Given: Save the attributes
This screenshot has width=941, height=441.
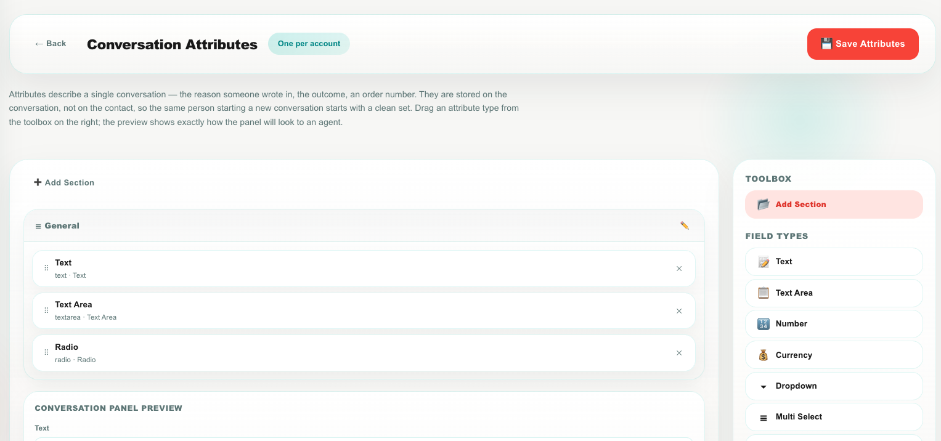Looking at the screenshot, I should tap(863, 44).
